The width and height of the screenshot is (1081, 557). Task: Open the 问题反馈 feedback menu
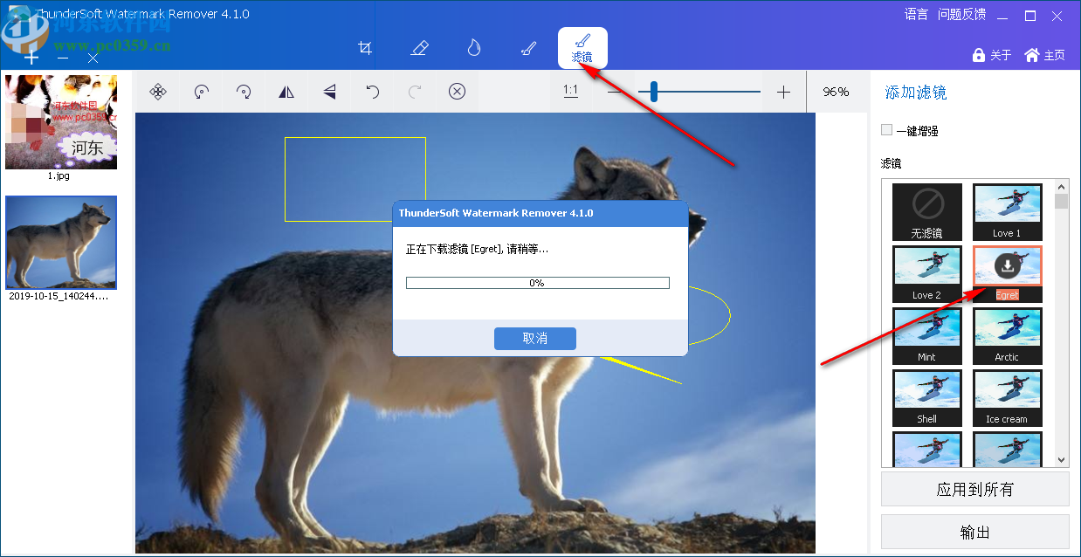click(961, 14)
